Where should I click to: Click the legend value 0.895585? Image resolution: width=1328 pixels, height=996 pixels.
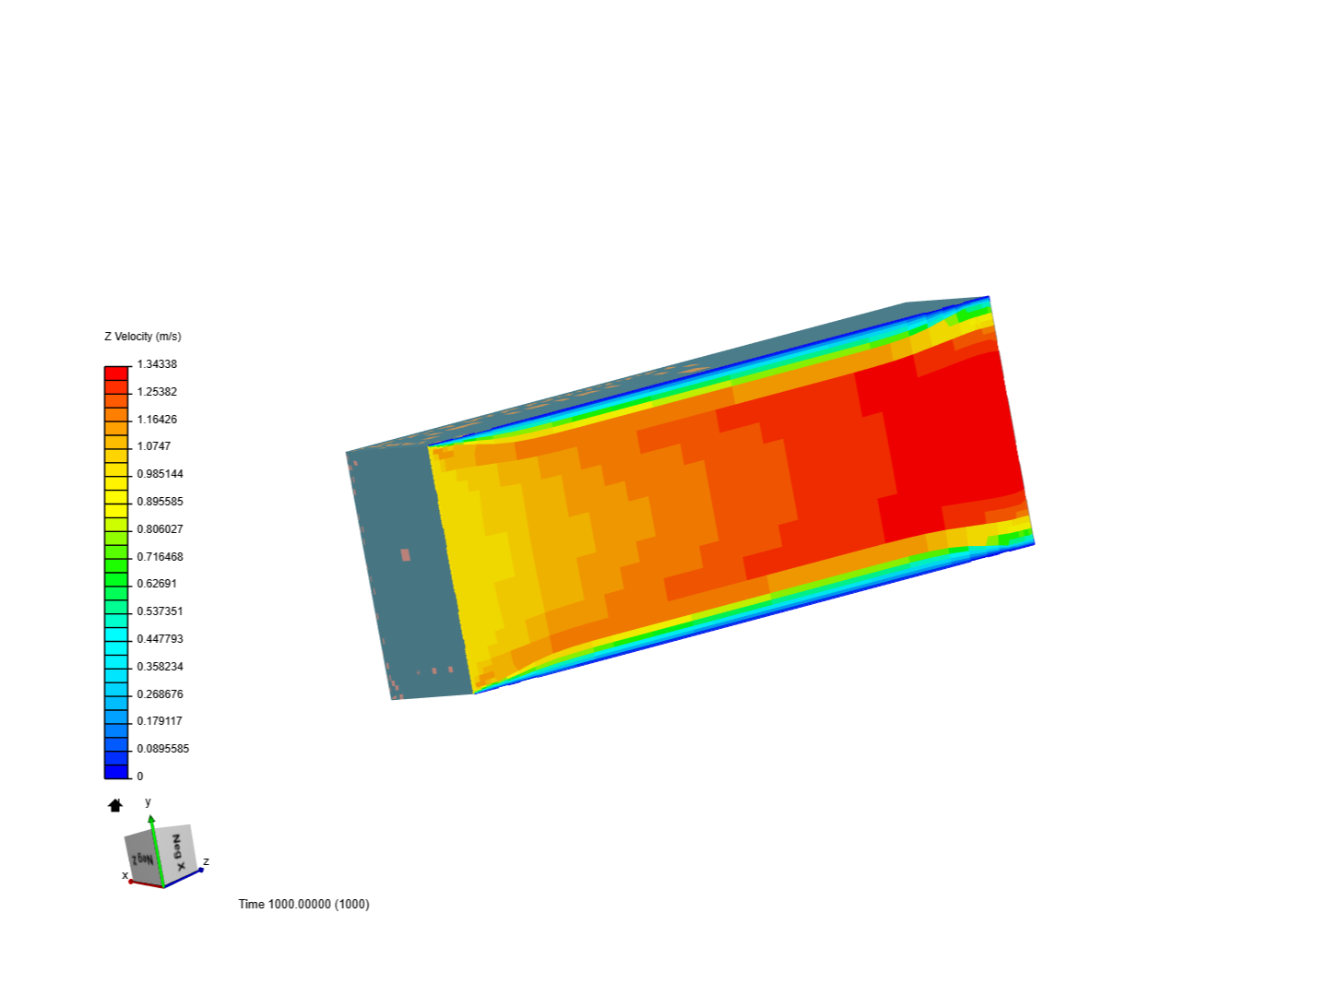pos(160,502)
